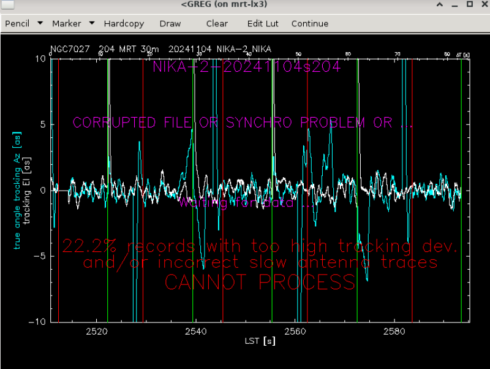This screenshot has width=490, height=369.
Task: Expand the Pencil dropdown arrow
Action: click(x=40, y=23)
